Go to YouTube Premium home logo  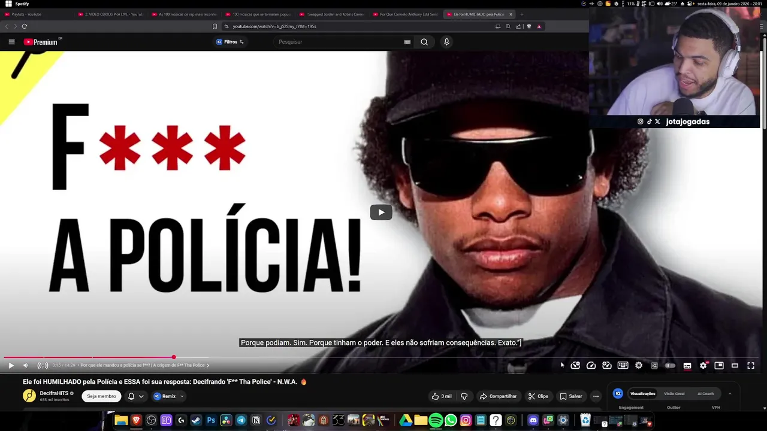pyautogui.click(x=41, y=42)
